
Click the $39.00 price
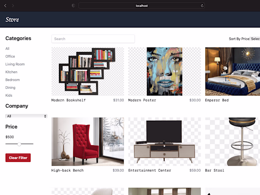118,170
